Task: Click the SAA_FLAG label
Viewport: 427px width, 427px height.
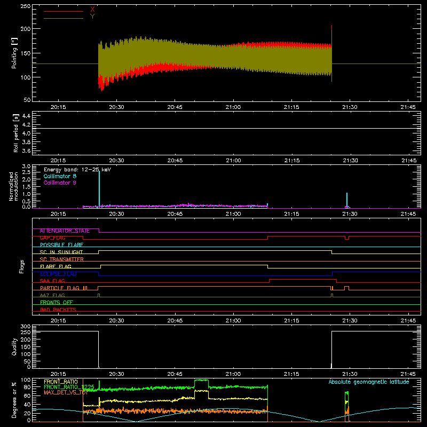Action: [52, 281]
